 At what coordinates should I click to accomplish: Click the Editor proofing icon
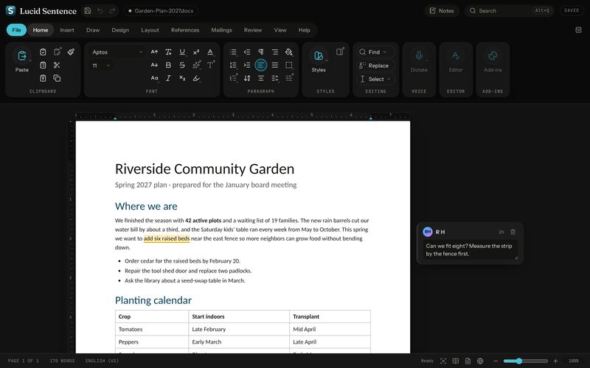[456, 56]
